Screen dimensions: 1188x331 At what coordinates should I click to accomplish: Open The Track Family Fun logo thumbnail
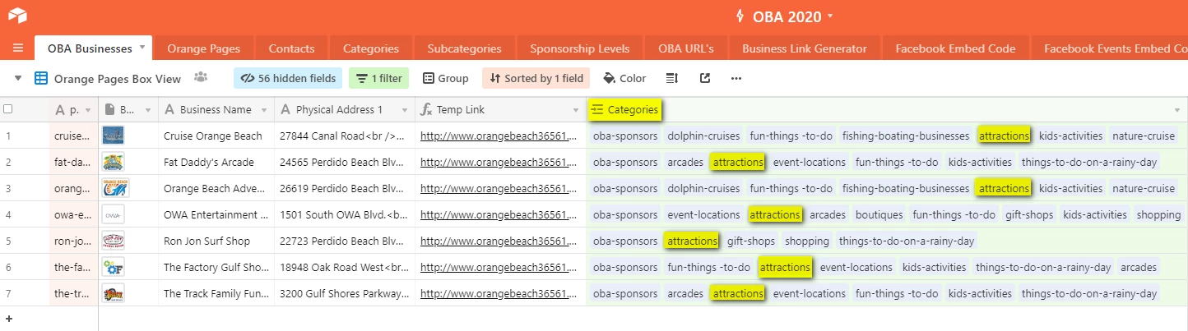(x=114, y=293)
